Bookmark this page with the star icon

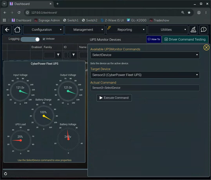(x=189, y=13)
